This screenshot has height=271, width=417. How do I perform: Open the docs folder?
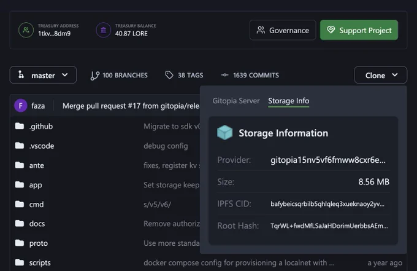pos(37,224)
